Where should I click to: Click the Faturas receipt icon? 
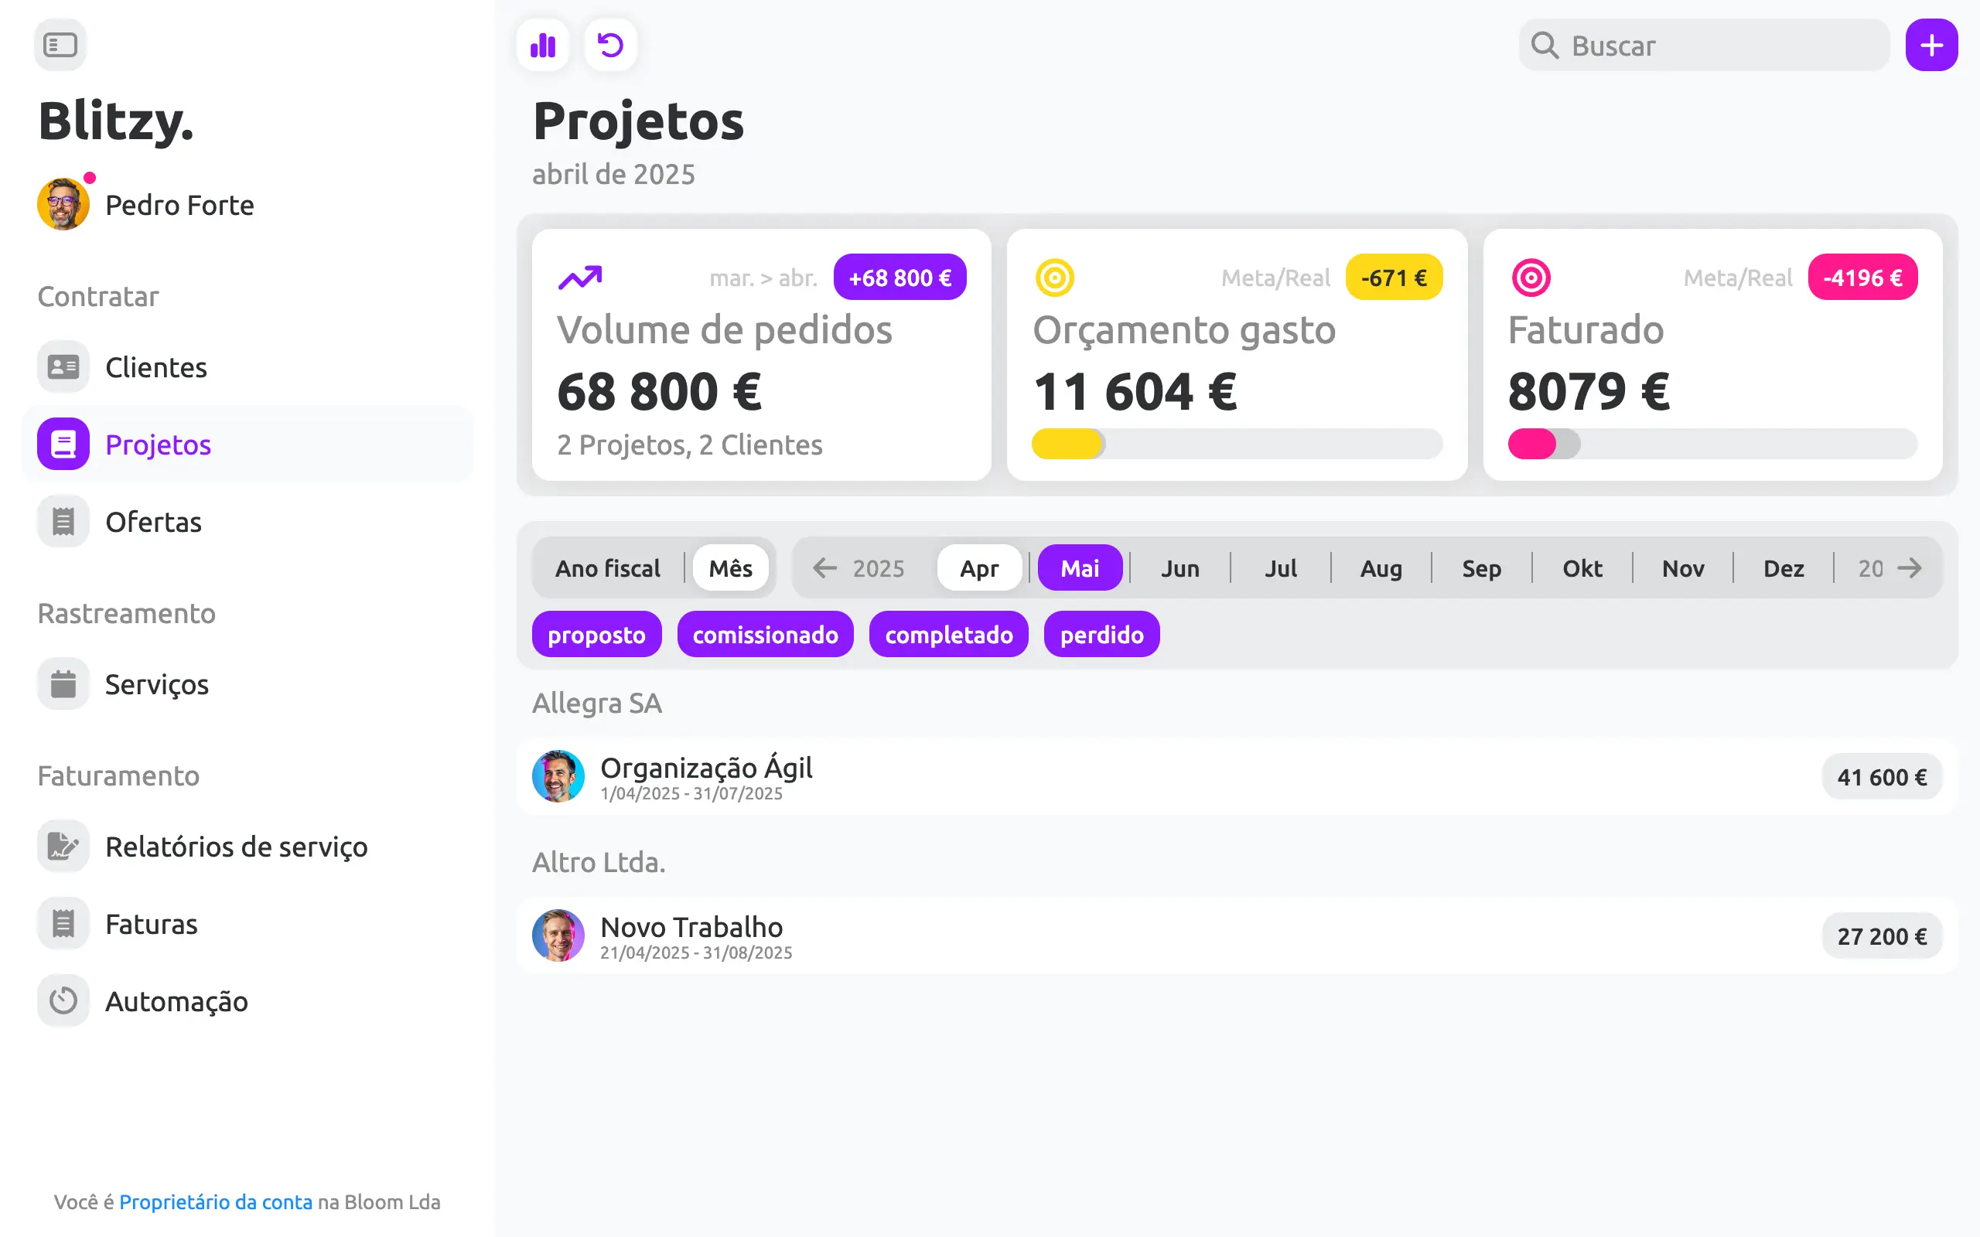(x=63, y=924)
